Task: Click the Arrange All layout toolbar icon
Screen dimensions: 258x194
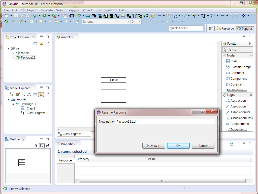Action: (184, 16)
